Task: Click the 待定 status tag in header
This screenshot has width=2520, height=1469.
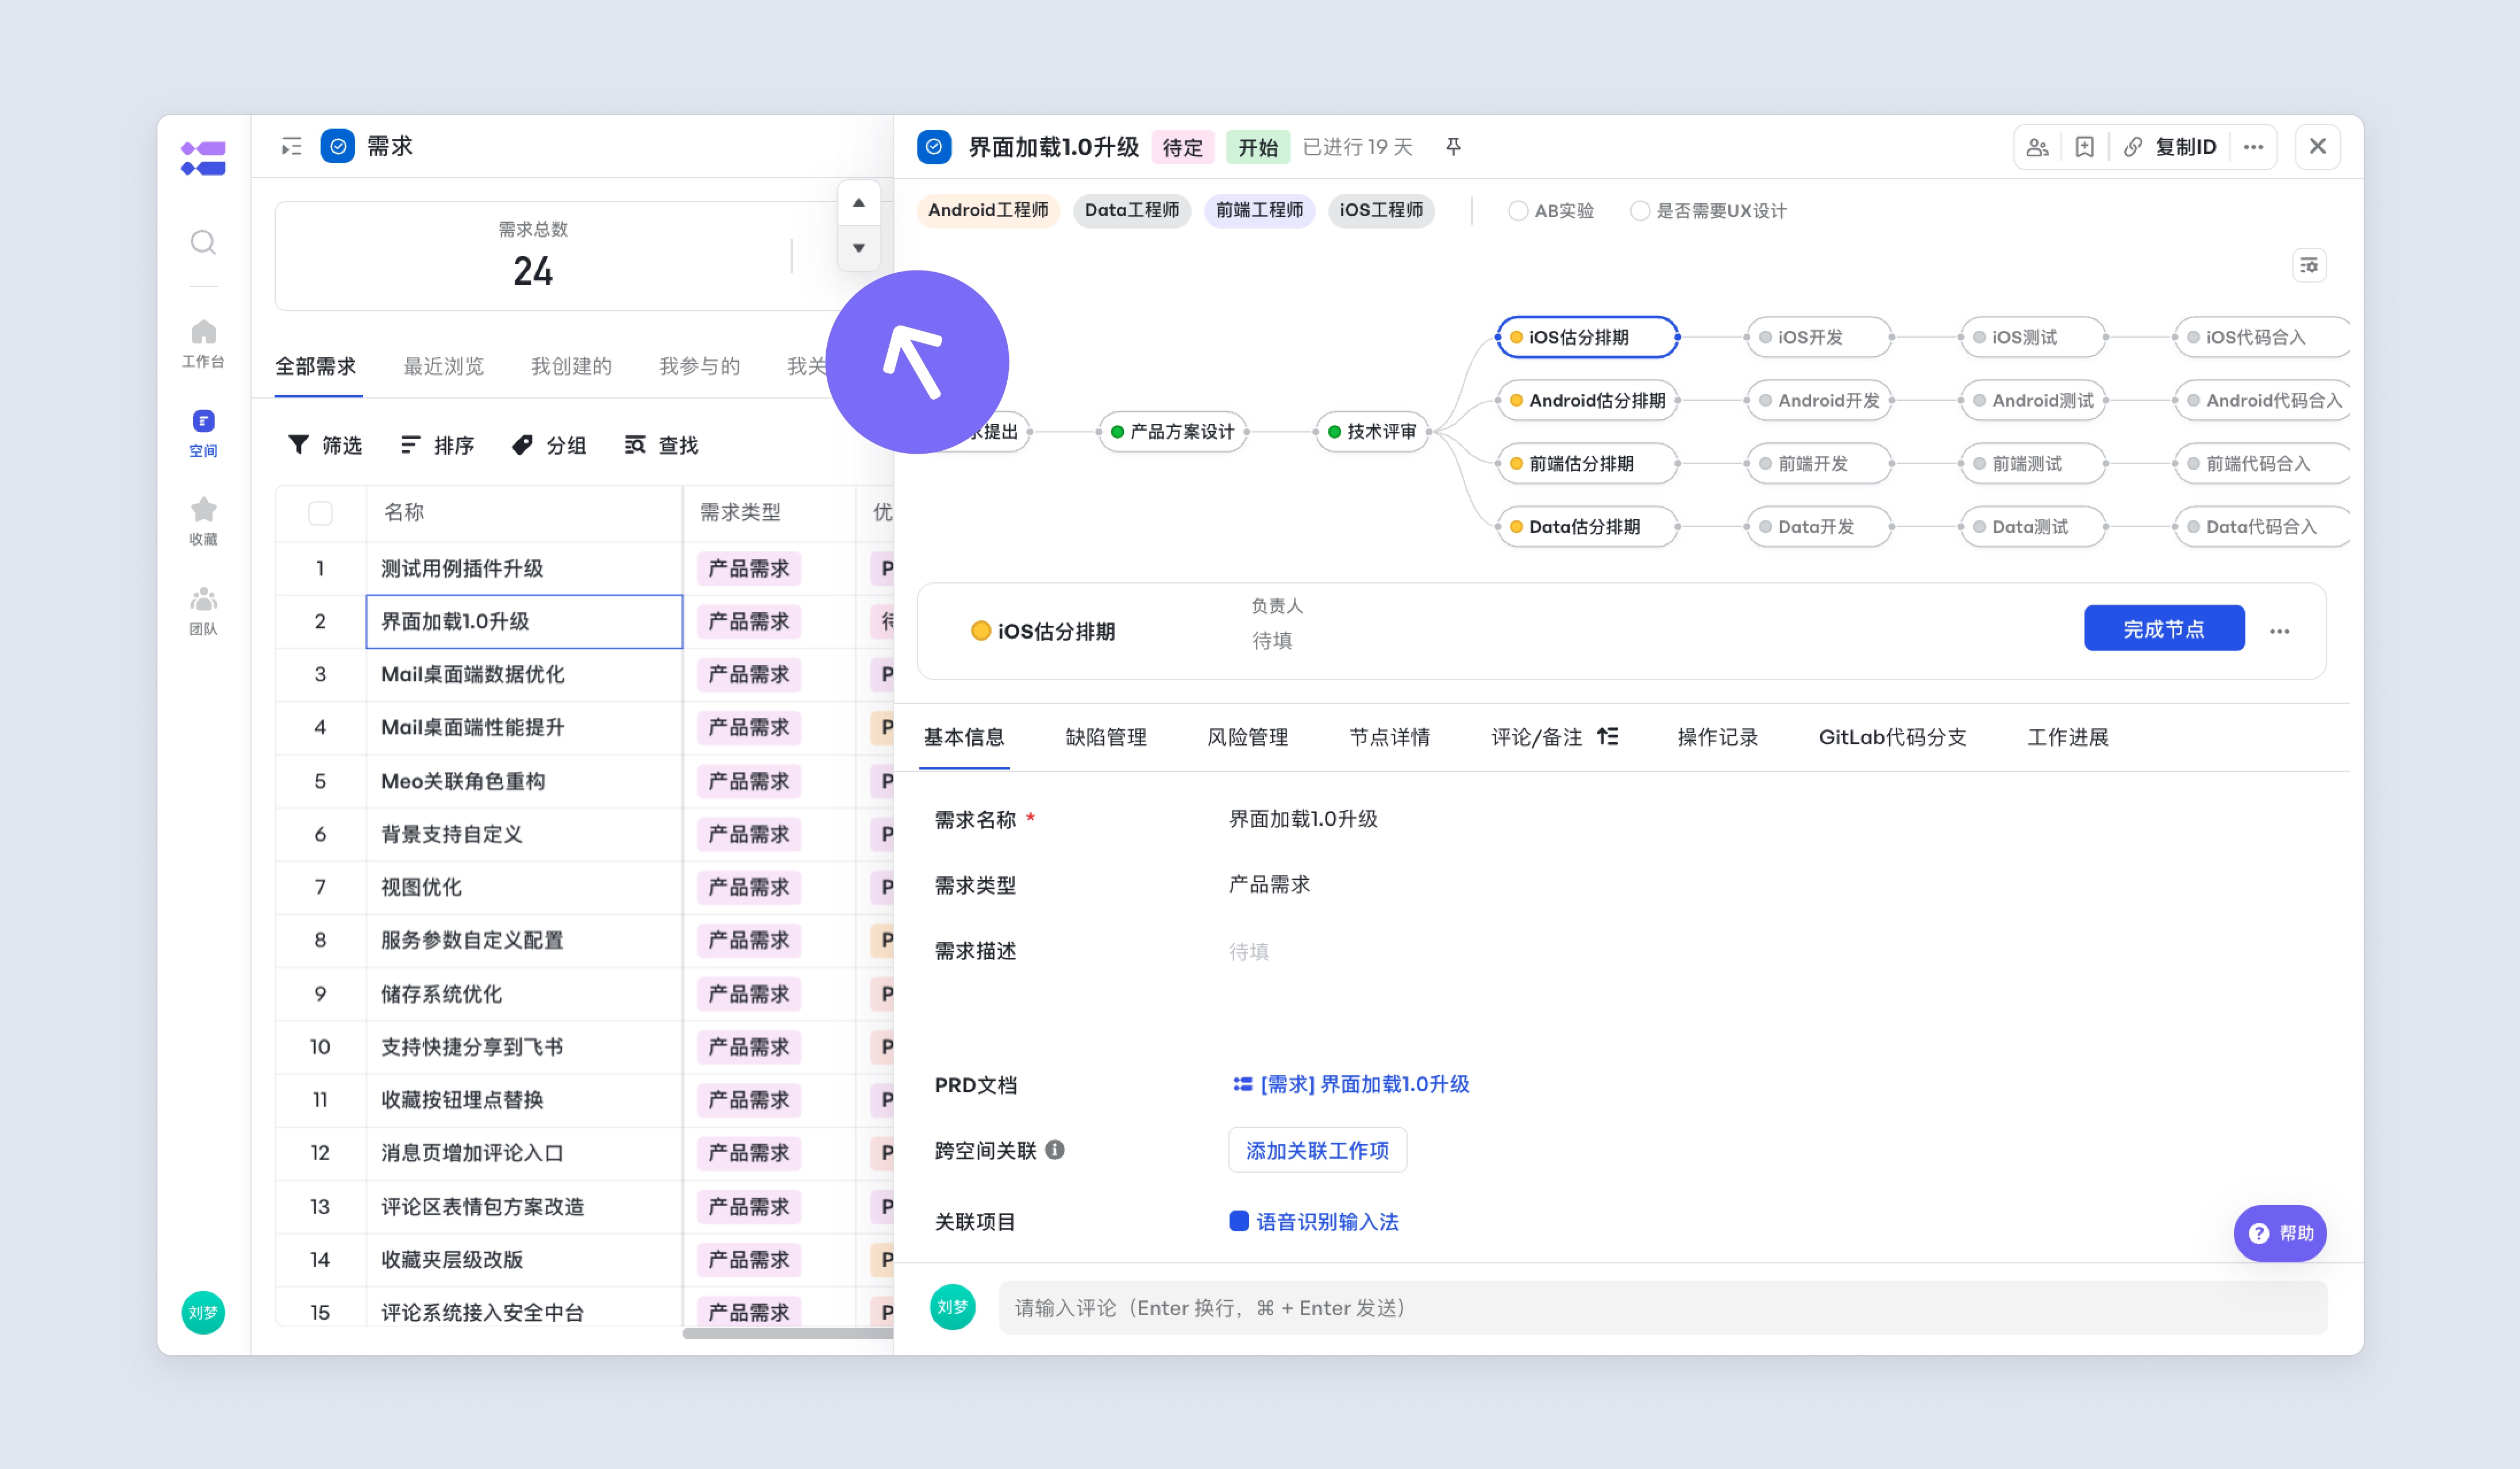Action: tap(1183, 147)
